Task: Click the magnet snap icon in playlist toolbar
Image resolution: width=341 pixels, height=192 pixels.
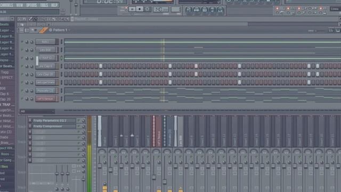Action: click(x=24, y=19)
